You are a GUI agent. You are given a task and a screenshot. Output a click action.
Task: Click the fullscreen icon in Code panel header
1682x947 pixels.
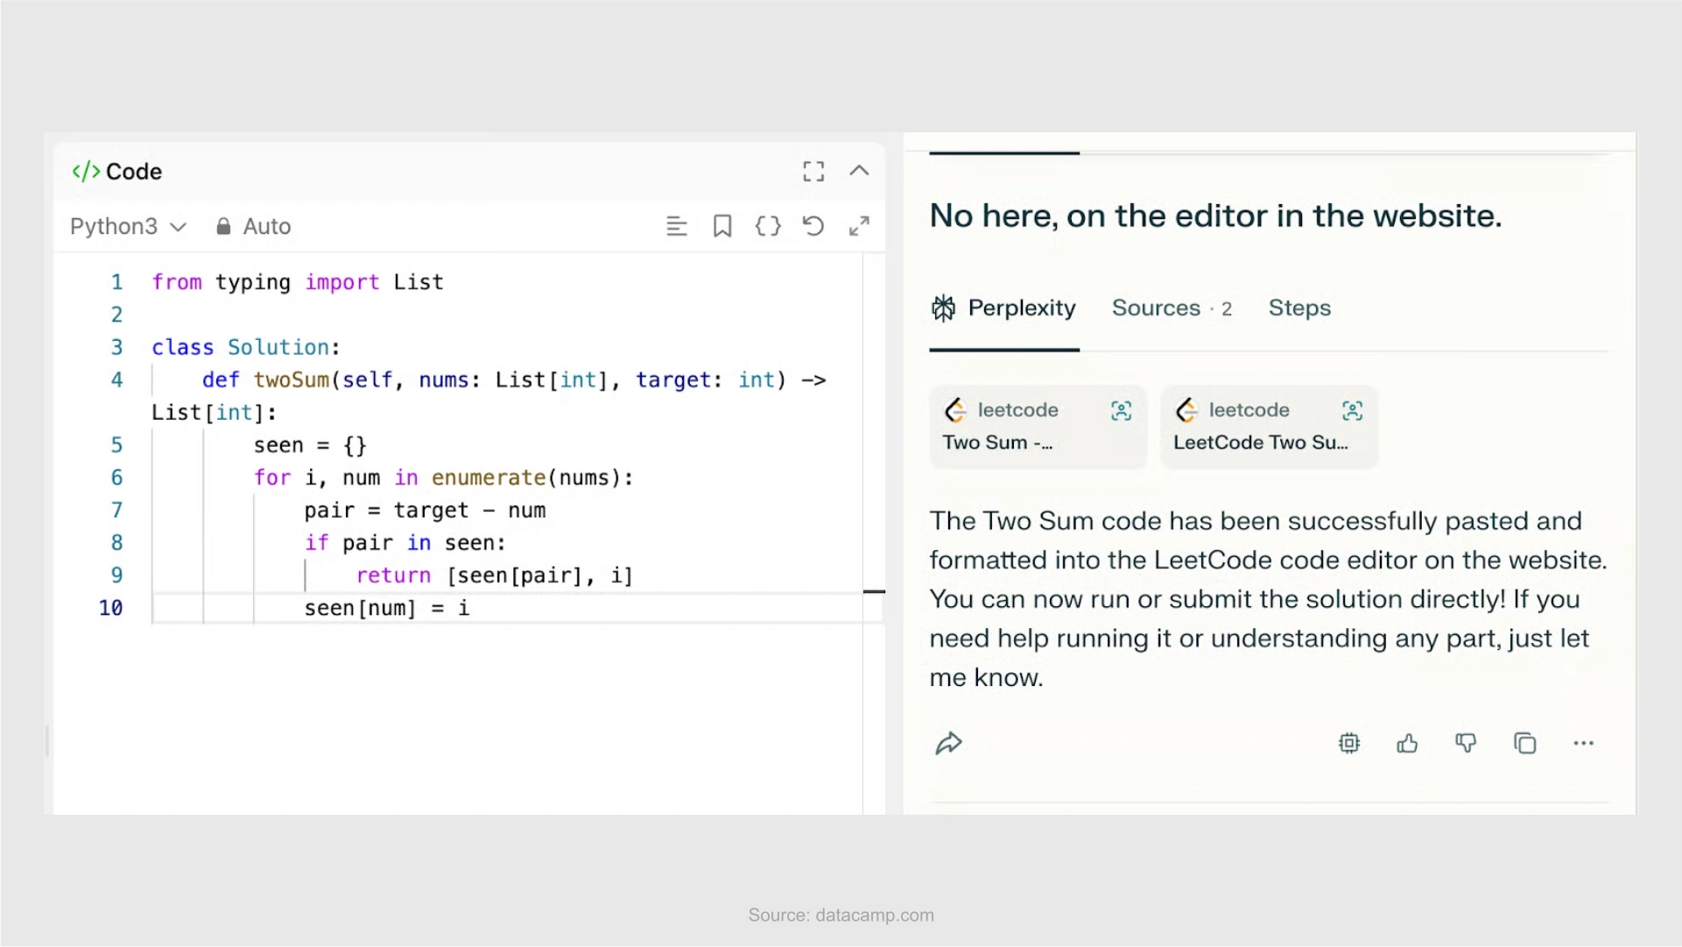tap(813, 172)
